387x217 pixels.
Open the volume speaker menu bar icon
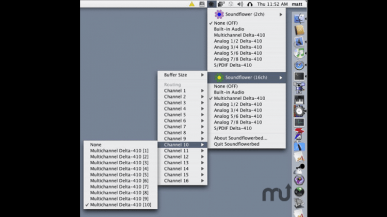[240, 4]
